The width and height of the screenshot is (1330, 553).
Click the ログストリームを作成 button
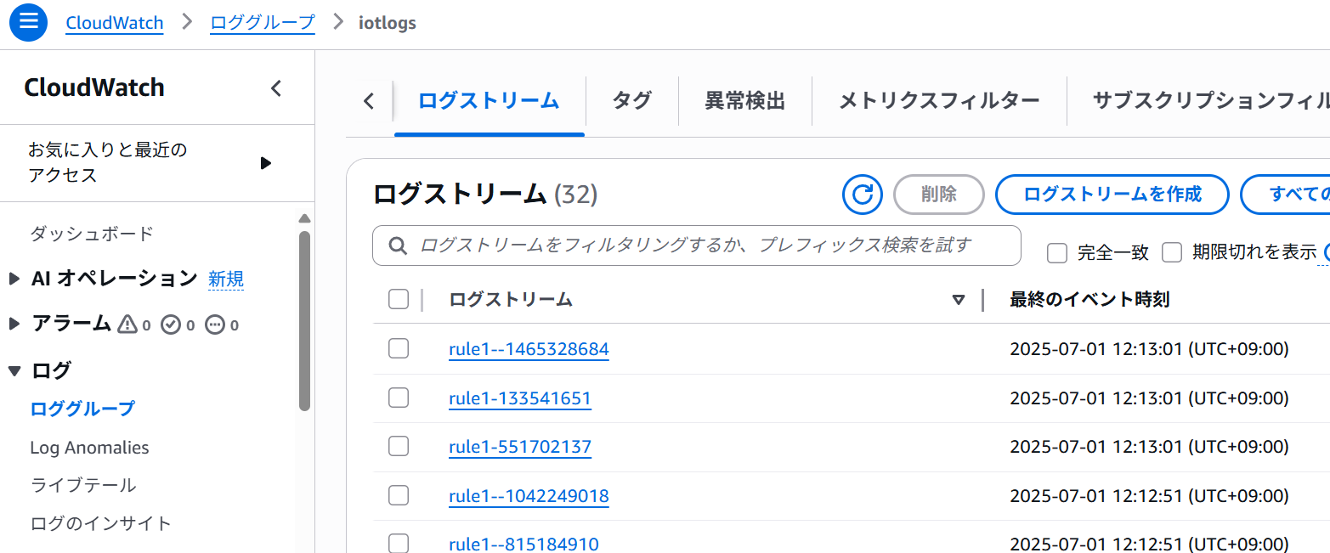pyautogui.click(x=1112, y=195)
